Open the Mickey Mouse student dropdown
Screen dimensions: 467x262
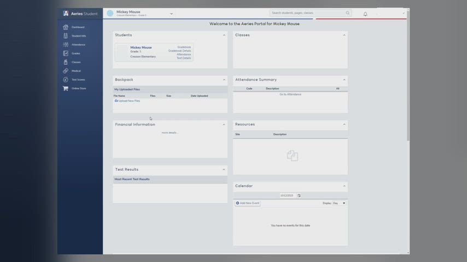(171, 14)
